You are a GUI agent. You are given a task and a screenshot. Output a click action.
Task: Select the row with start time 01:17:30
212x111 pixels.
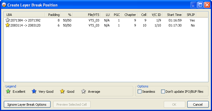(x=106, y=25)
